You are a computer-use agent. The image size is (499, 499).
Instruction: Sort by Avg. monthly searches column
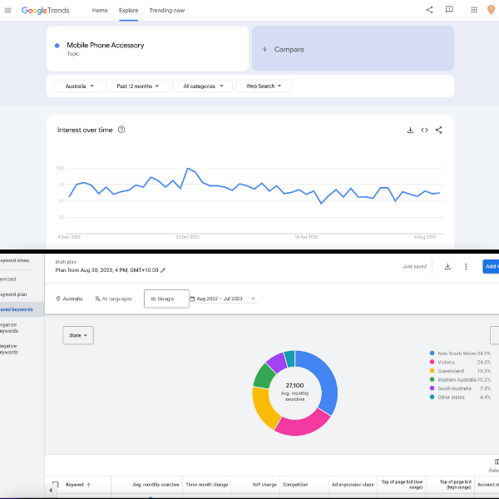(x=156, y=485)
